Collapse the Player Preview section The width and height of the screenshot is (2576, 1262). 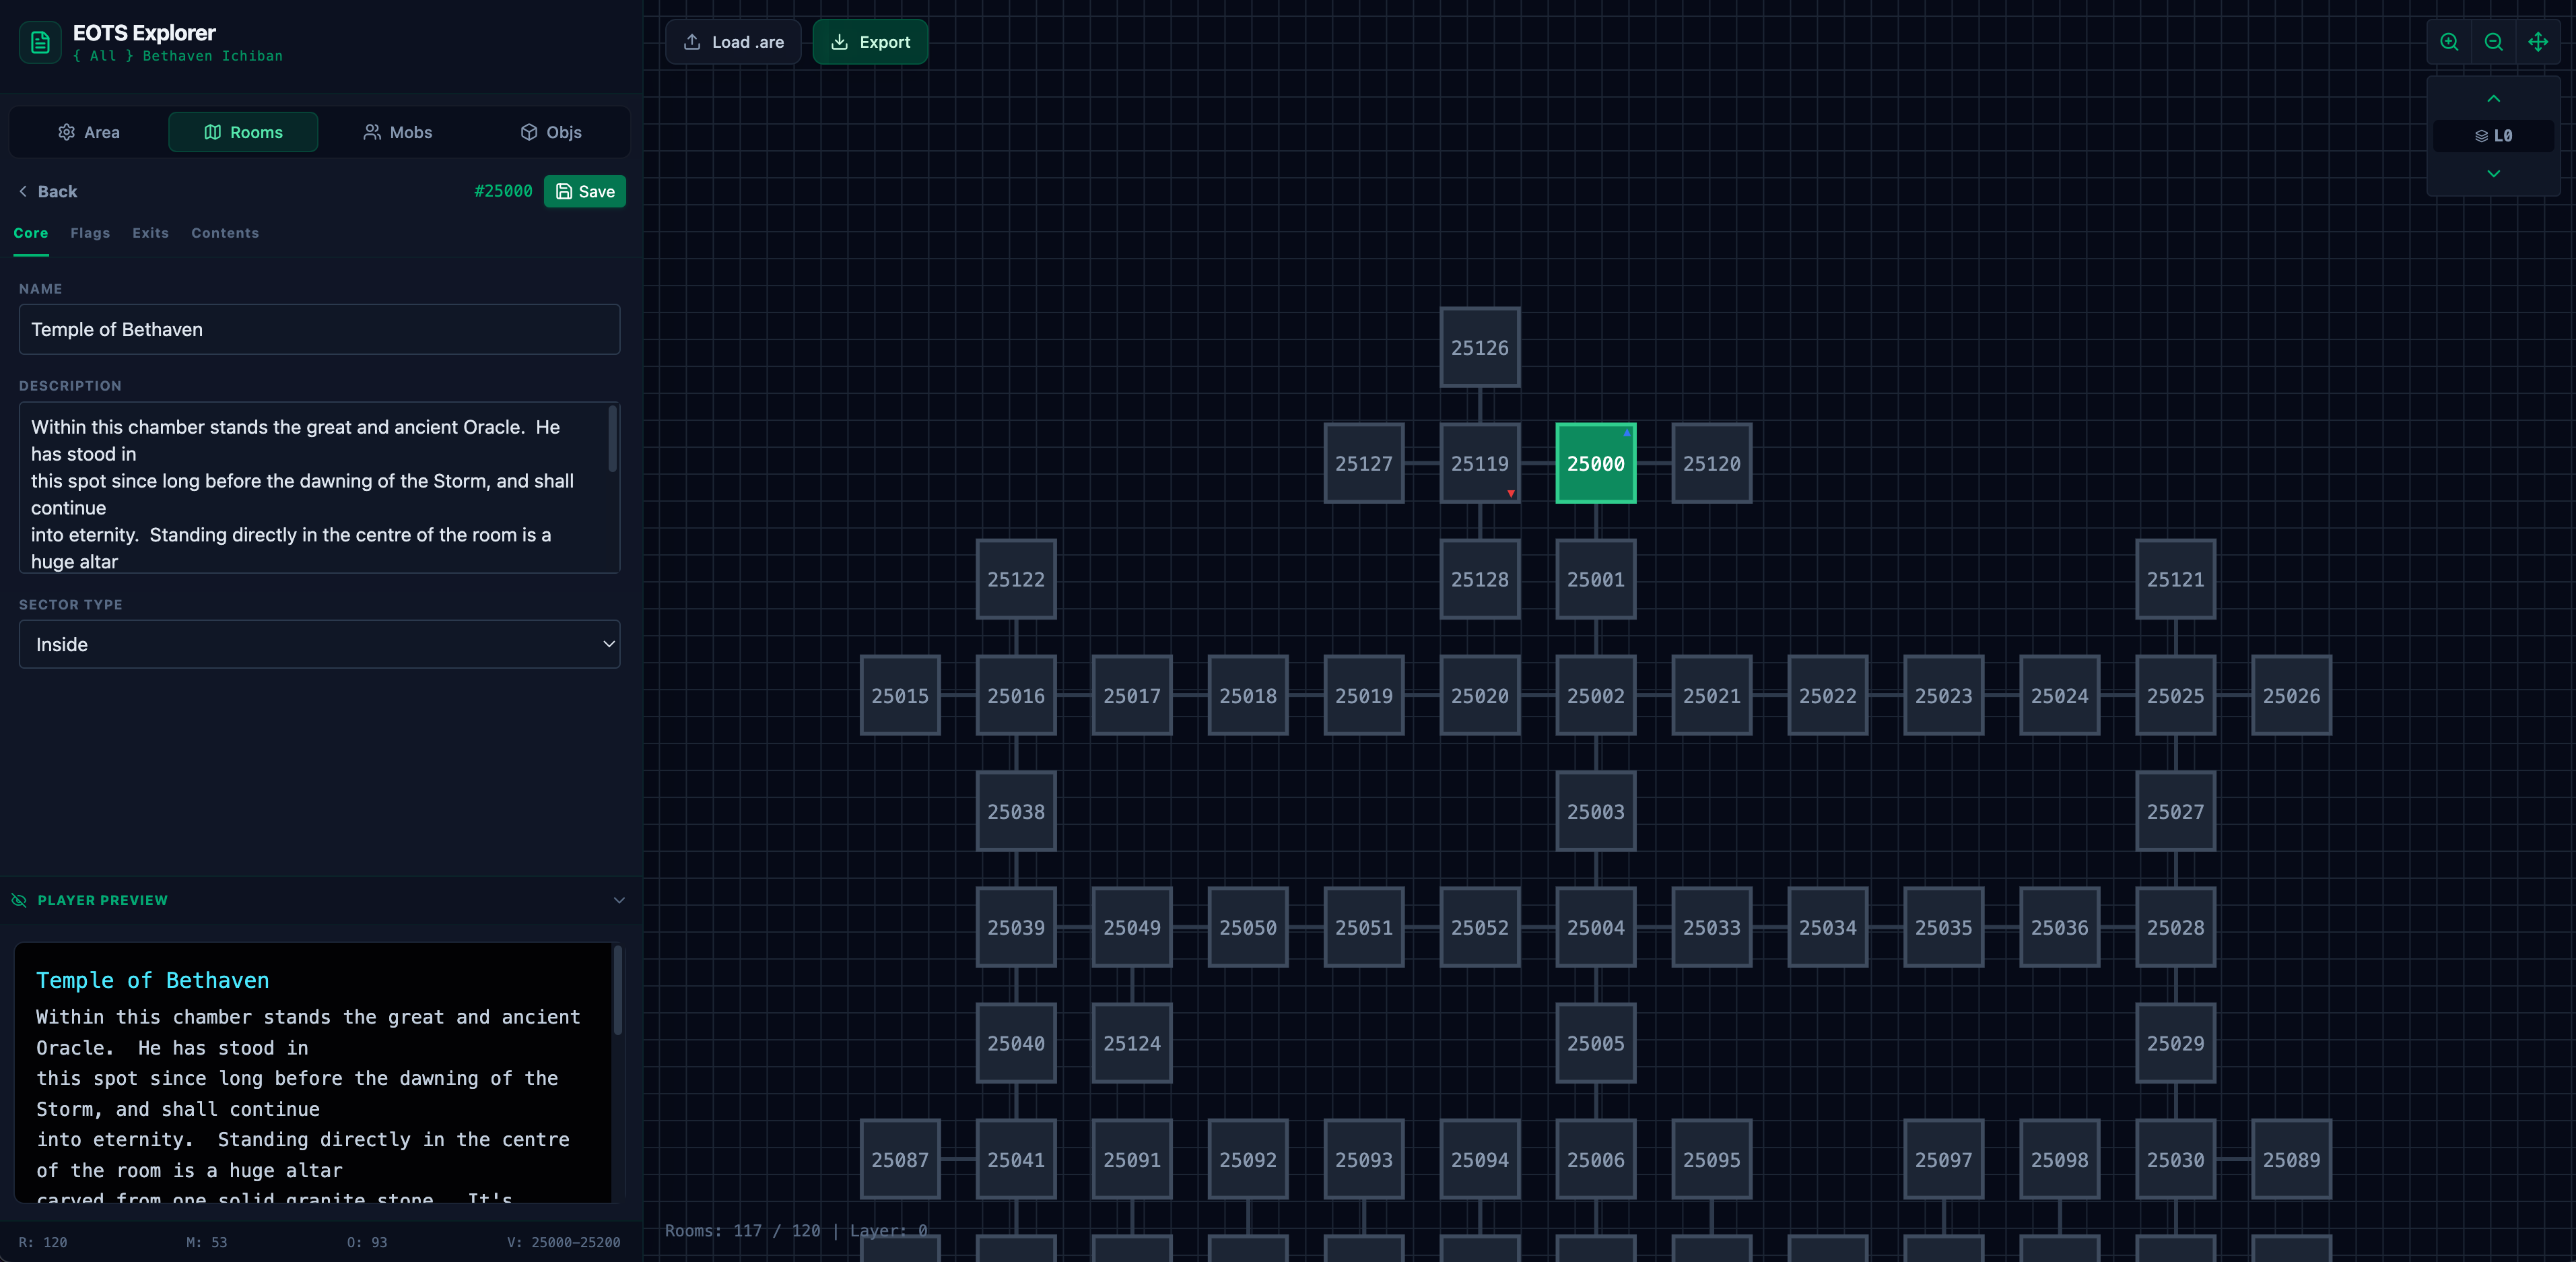(619, 900)
